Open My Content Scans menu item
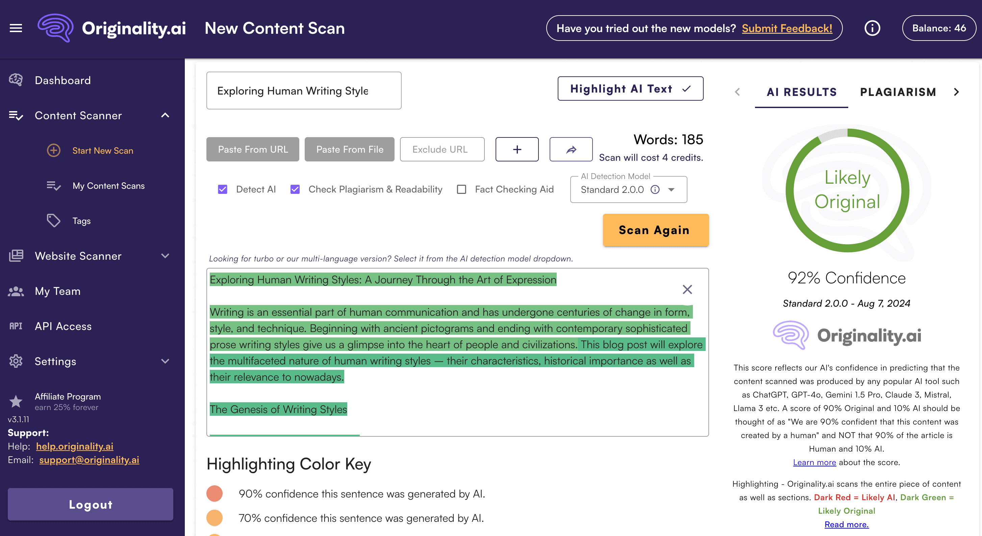This screenshot has width=982, height=536. coord(109,186)
